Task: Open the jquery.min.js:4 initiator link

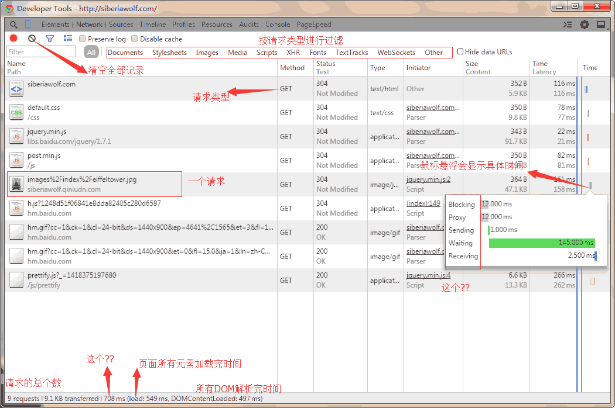Action: (x=428, y=275)
